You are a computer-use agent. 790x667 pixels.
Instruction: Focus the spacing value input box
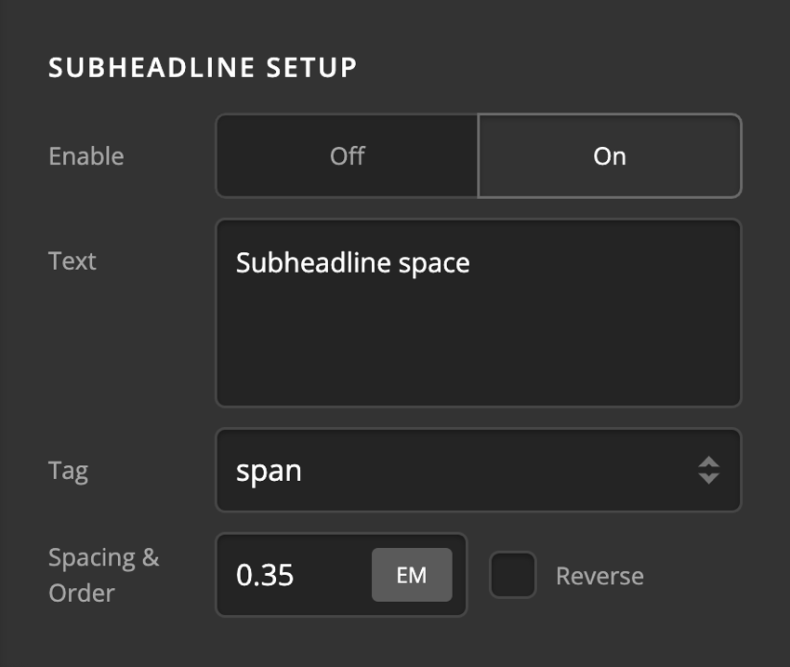279,576
